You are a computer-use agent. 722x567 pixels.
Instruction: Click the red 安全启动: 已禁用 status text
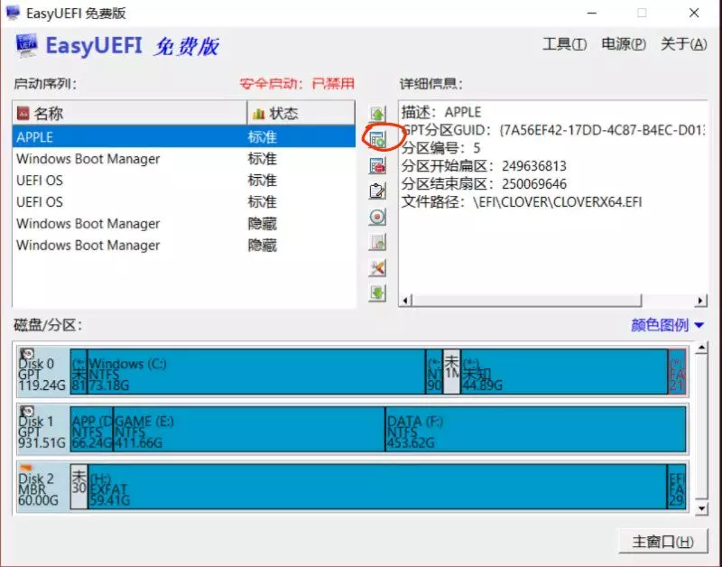coord(297,83)
